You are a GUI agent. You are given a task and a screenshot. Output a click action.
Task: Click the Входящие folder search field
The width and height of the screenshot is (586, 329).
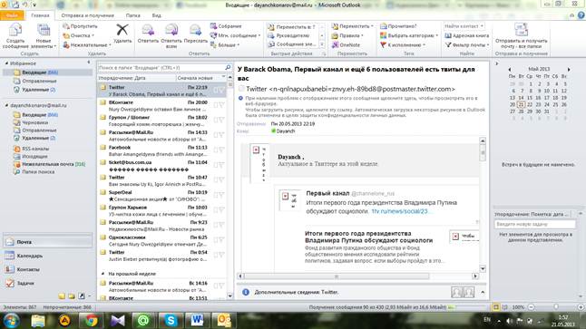(x=161, y=68)
